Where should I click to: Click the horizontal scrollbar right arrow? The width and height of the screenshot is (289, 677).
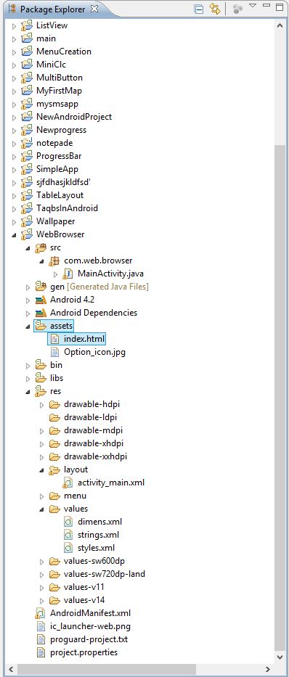[268, 670]
